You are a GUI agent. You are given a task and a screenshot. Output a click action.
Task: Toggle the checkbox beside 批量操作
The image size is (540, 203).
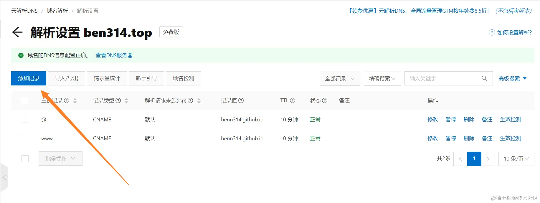[25, 159]
